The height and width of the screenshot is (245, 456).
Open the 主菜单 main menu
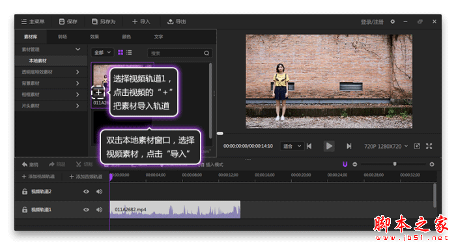[33, 22]
